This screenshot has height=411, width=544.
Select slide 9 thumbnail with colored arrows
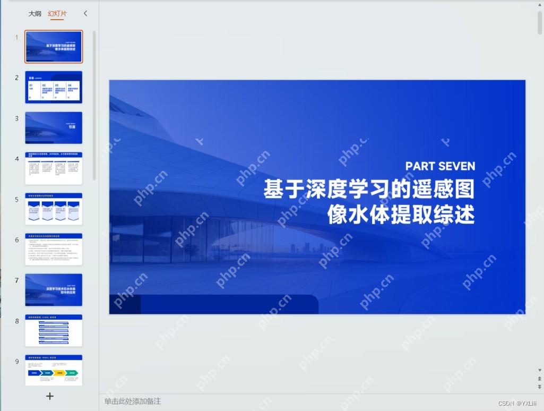pyautogui.click(x=54, y=371)
